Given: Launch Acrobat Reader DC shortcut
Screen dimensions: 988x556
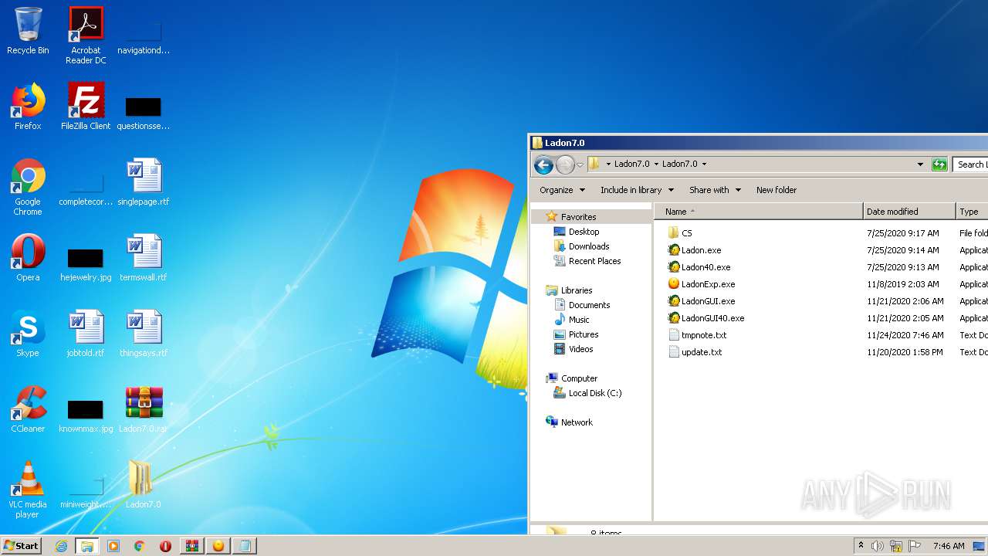Looking at the screenshot, I should click(x=86, y=36).
